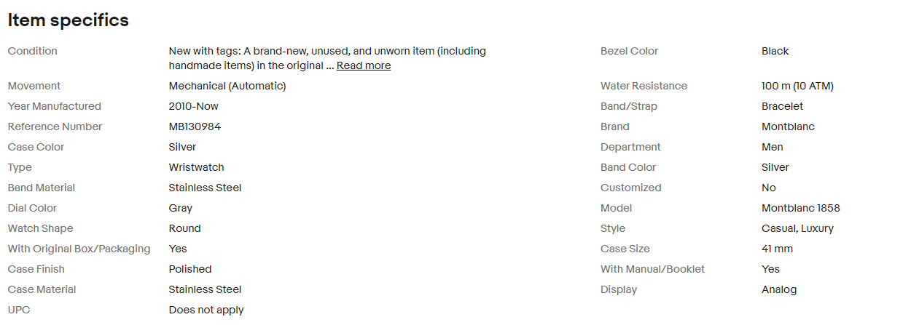Click the reference number MB130984

[195, 127]
